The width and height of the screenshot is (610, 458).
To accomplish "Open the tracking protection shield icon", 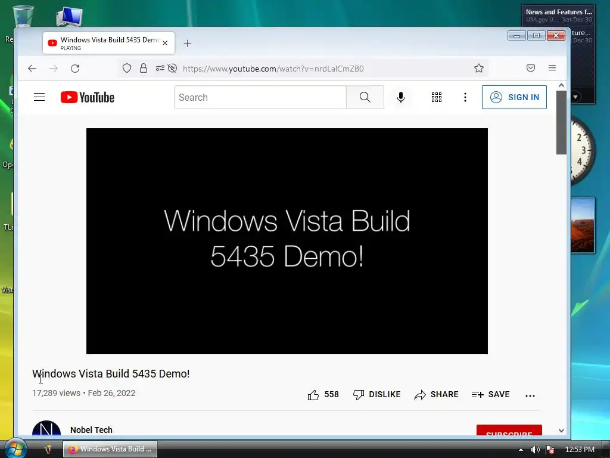I will point(127,68).
